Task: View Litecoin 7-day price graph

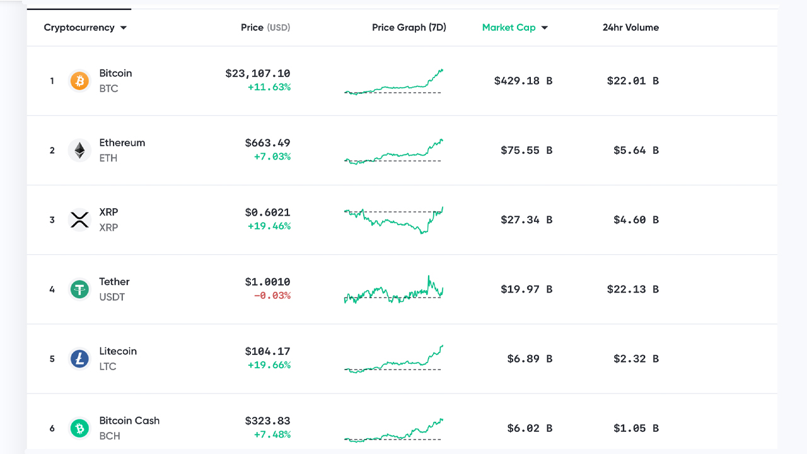Action: [394, 359]
